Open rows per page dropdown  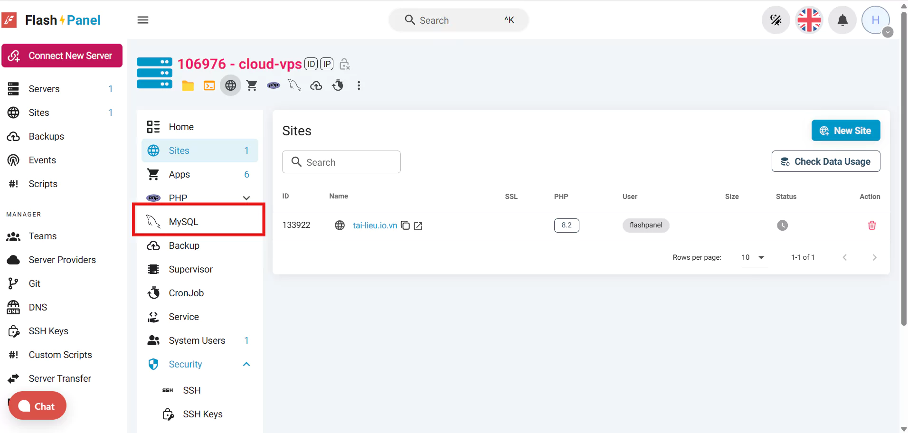pos(754,257)
